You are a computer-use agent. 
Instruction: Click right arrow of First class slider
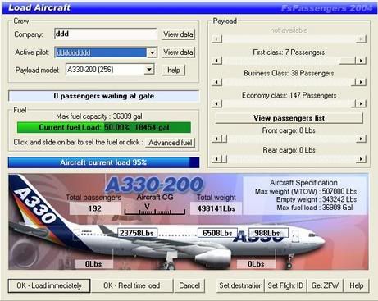(x=361, y=61)
